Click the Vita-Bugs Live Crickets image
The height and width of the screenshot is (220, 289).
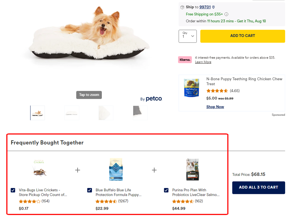(x=39, y=169)
